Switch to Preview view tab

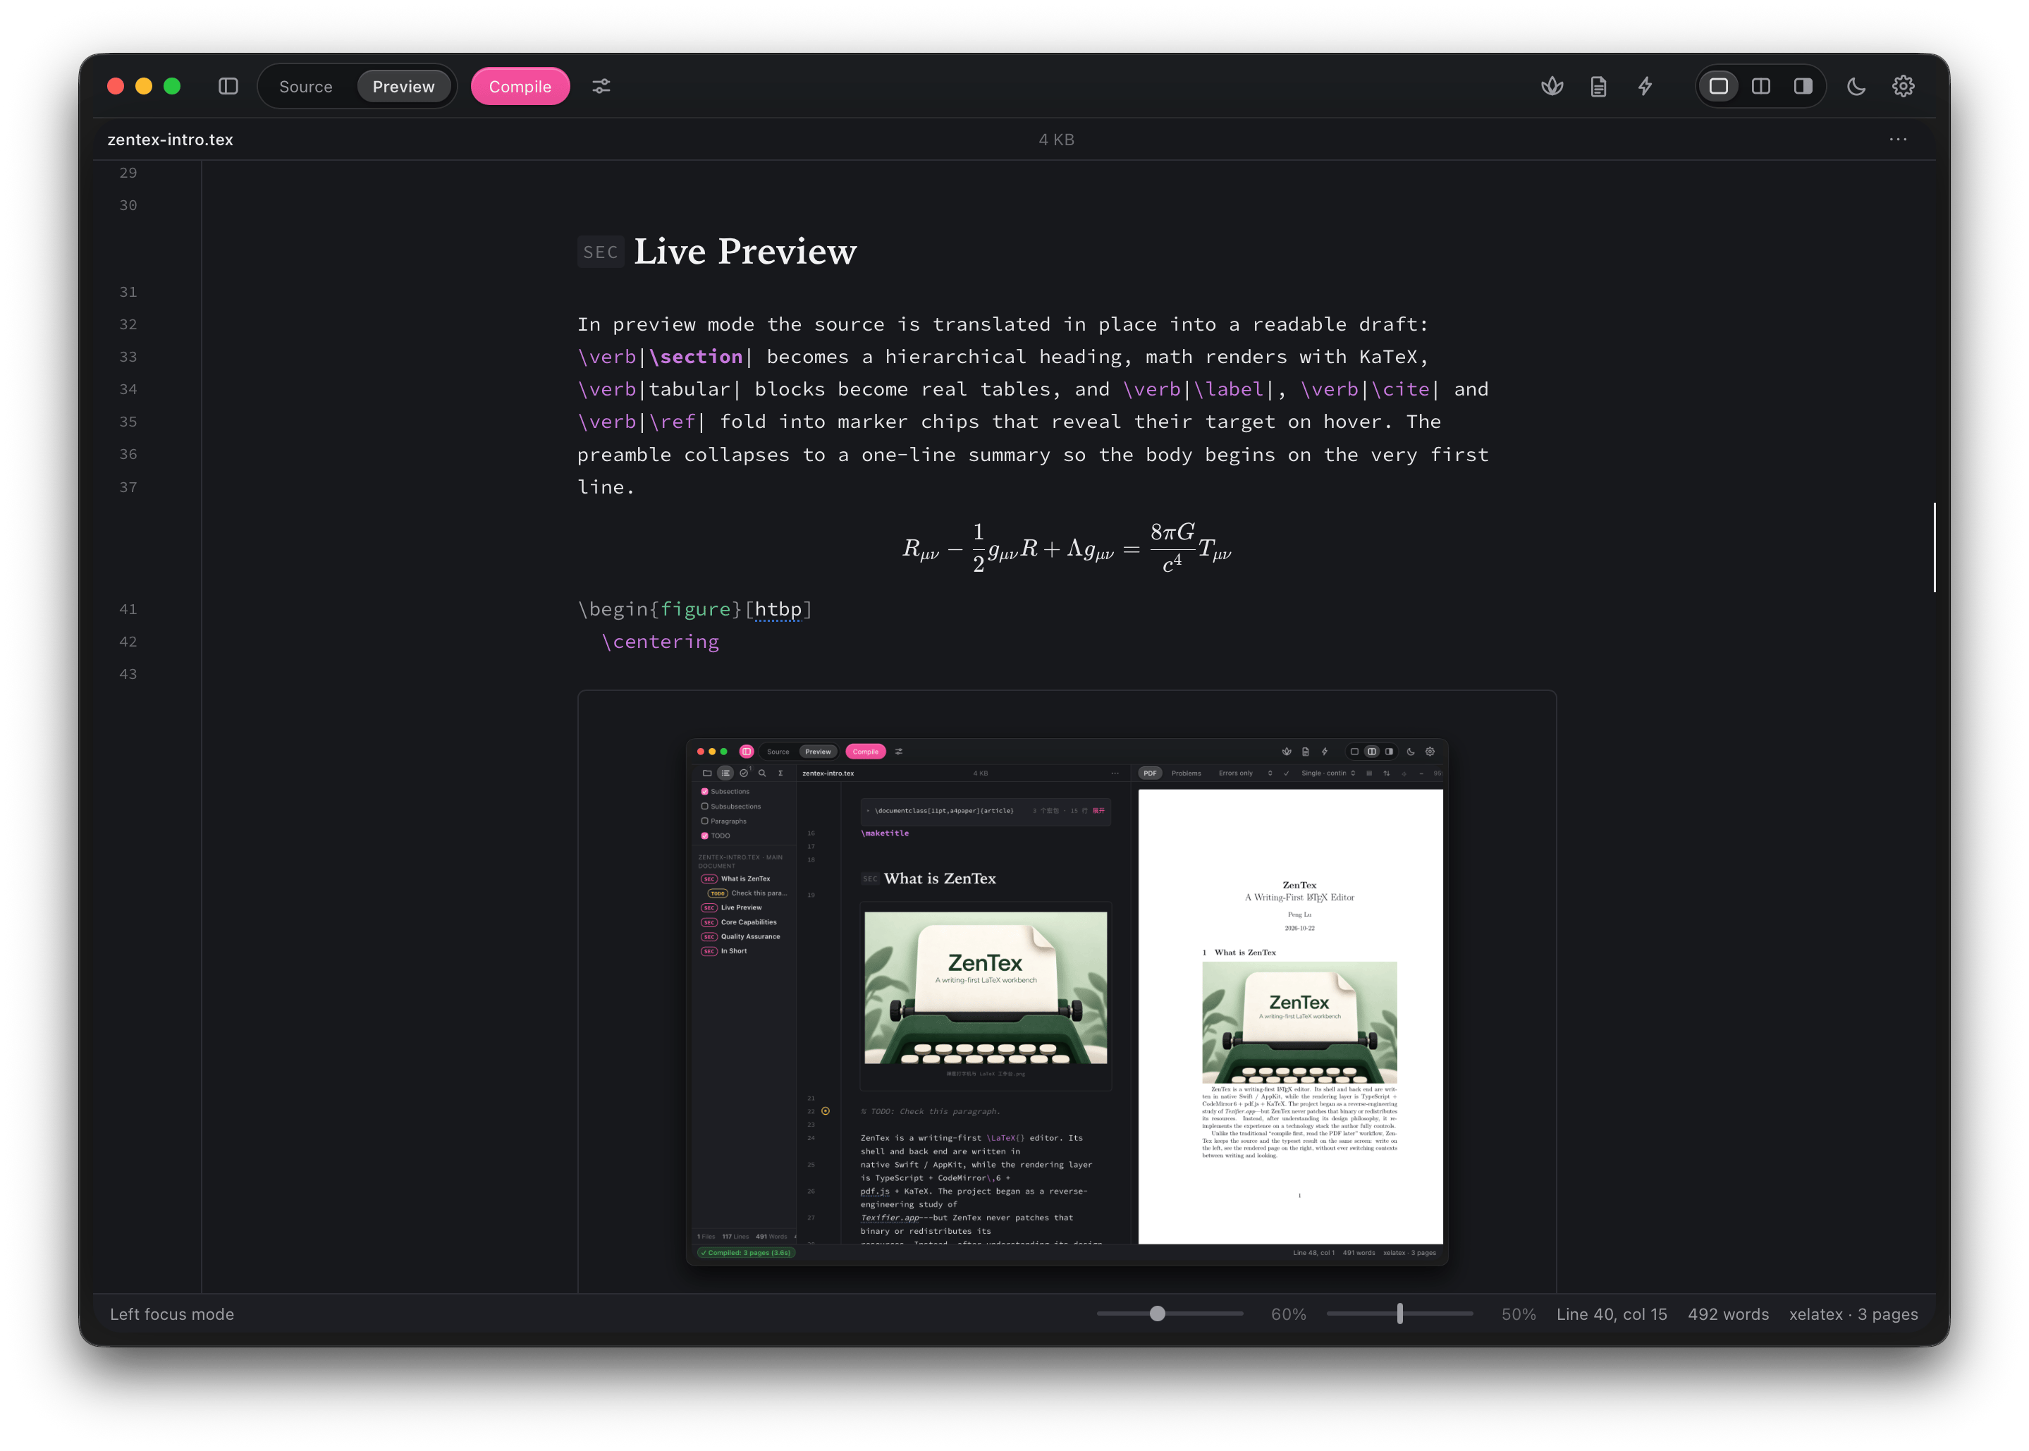pyautogui.click(x=403, y=87)
